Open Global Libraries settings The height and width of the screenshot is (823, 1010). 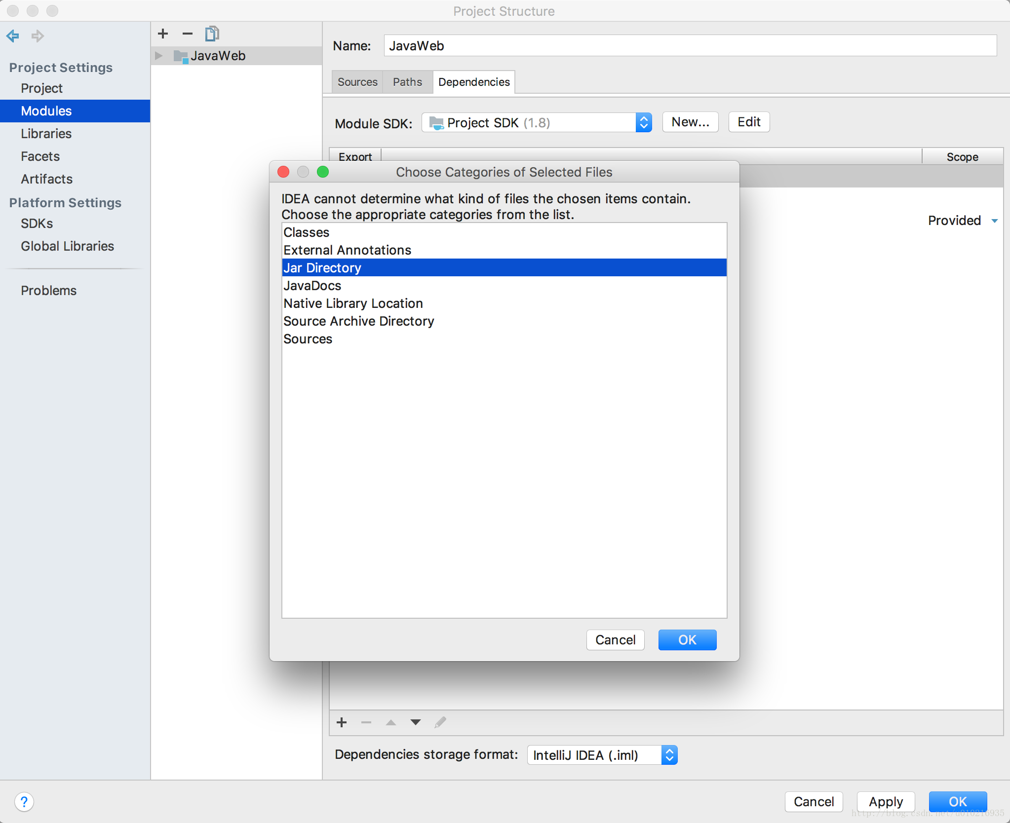[67, 246]
